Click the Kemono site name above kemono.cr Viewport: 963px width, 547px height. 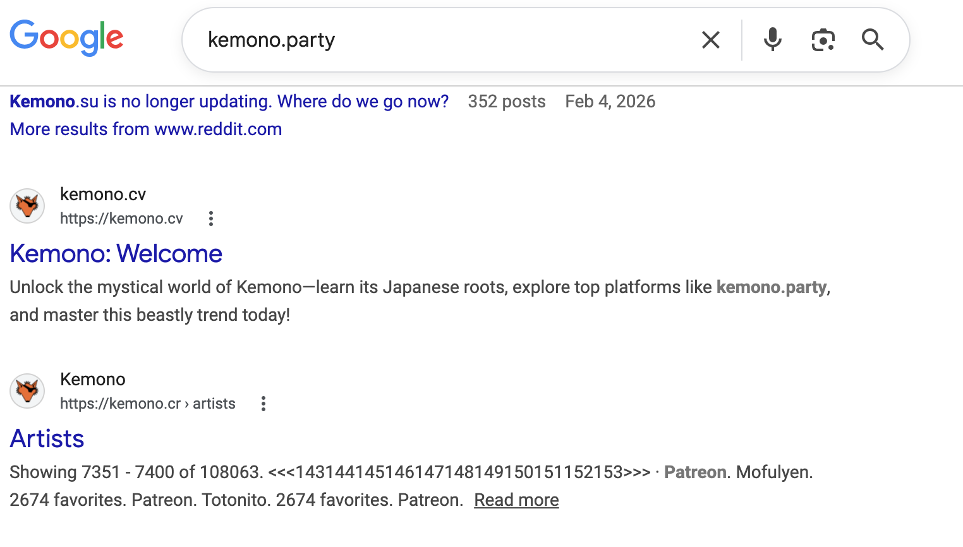point(93,379)
